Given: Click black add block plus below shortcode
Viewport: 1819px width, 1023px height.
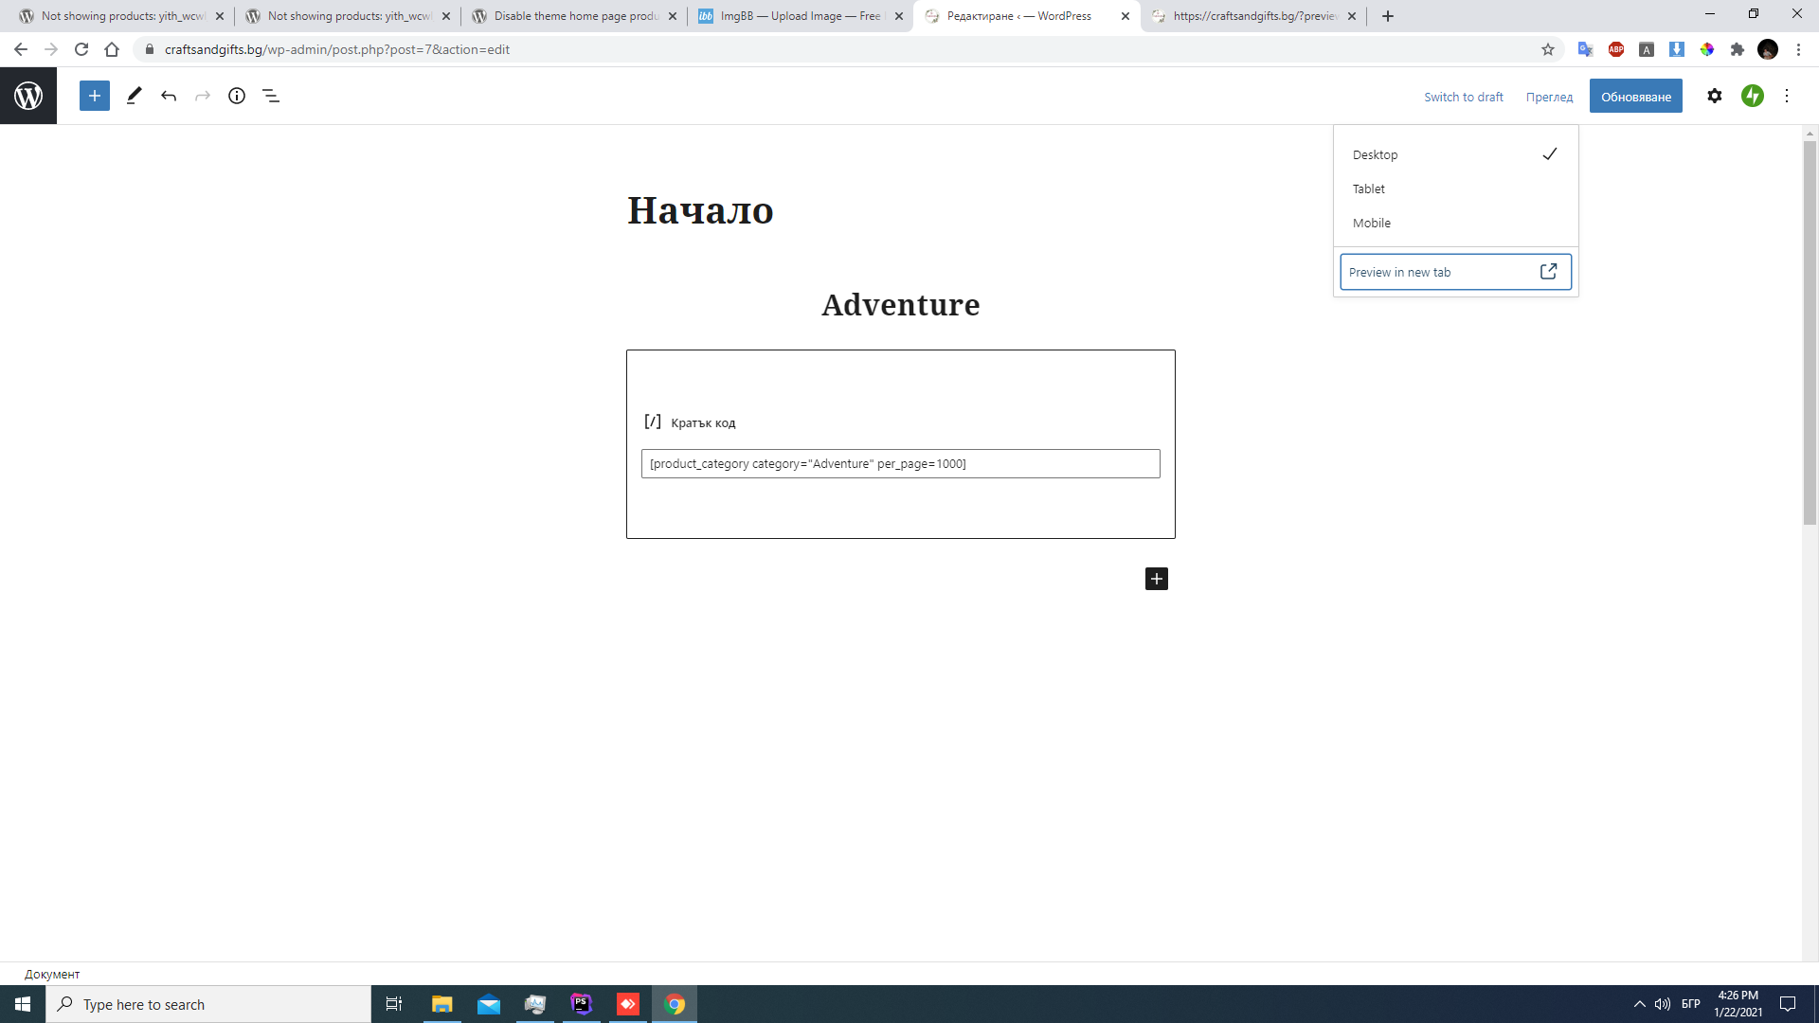Looking at the screenshot, I should point(1157,579).
